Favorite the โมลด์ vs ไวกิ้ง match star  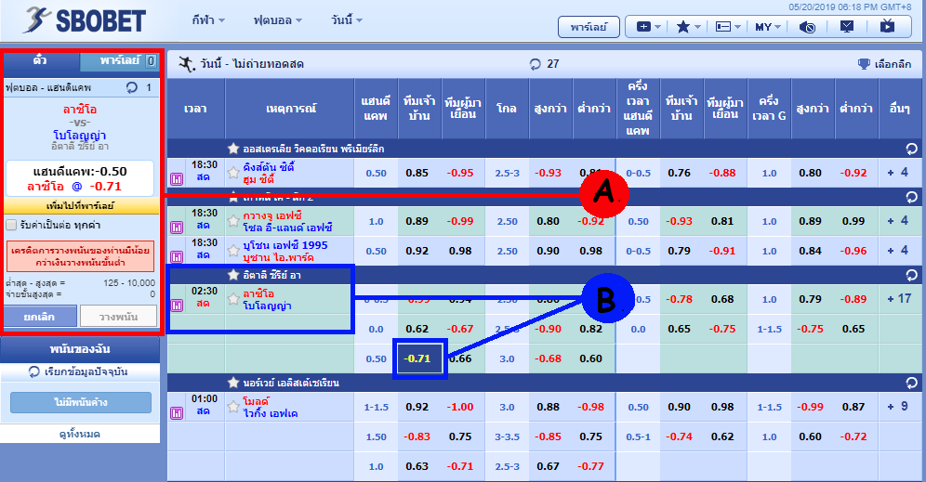(x=233, y=407)
